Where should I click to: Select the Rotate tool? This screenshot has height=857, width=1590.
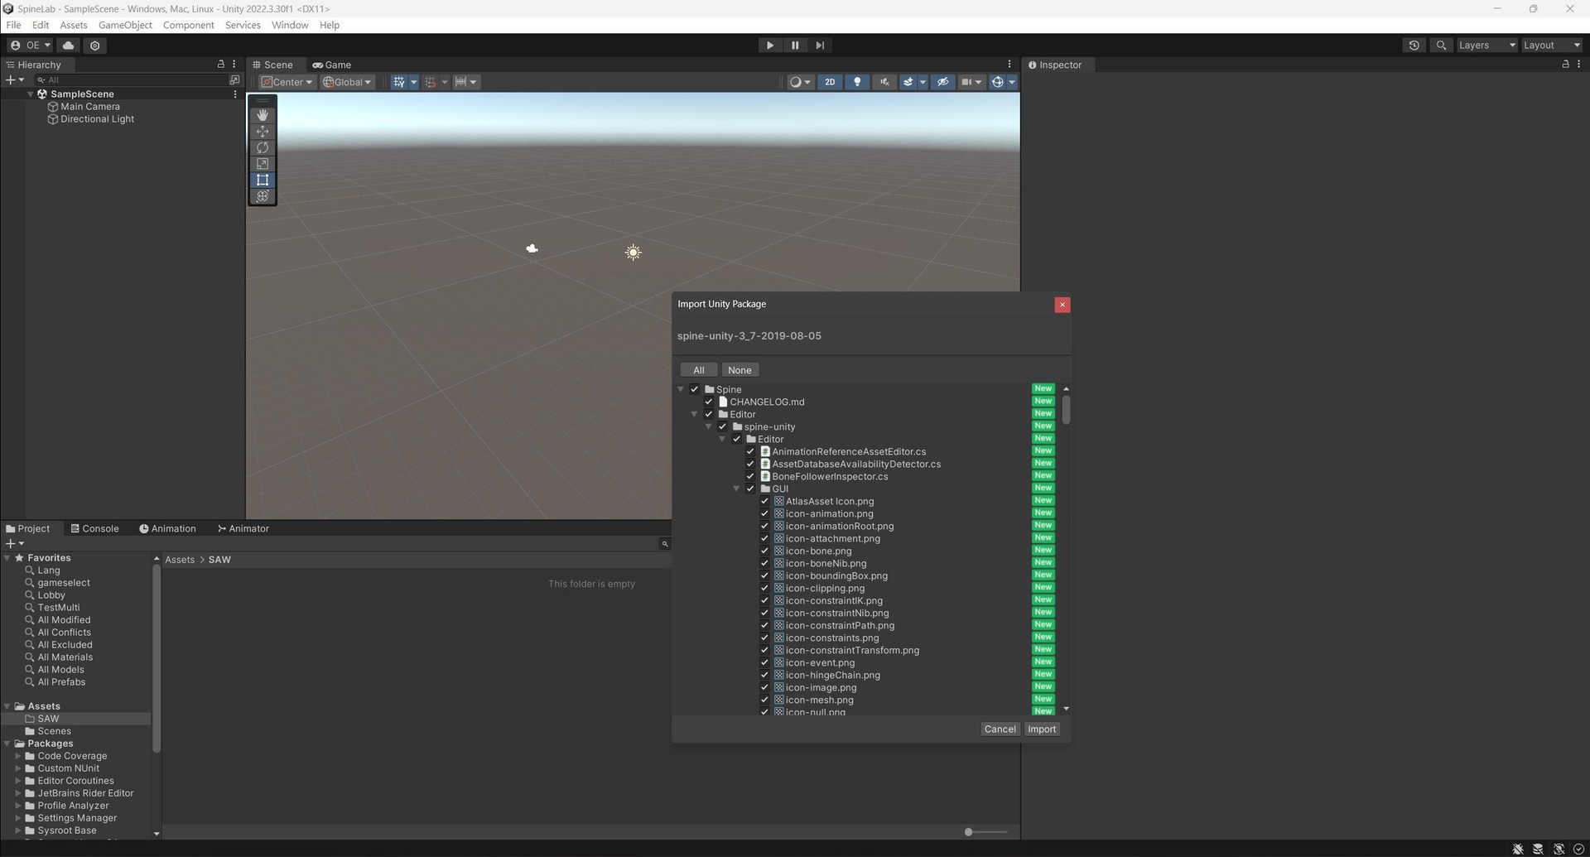[263, 147]
